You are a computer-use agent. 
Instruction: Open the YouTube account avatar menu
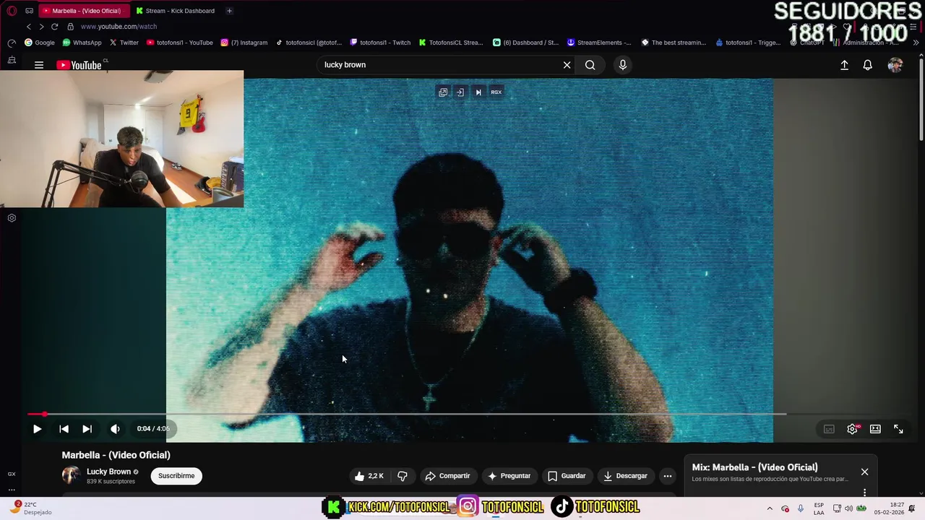[895, 65]
